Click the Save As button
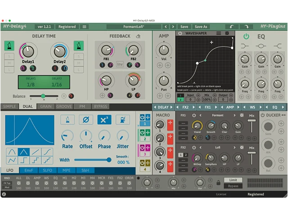This screenshot has width=288, height=216. (201, 27)
